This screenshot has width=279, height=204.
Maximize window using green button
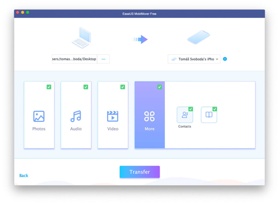click(x=28, y=12)
